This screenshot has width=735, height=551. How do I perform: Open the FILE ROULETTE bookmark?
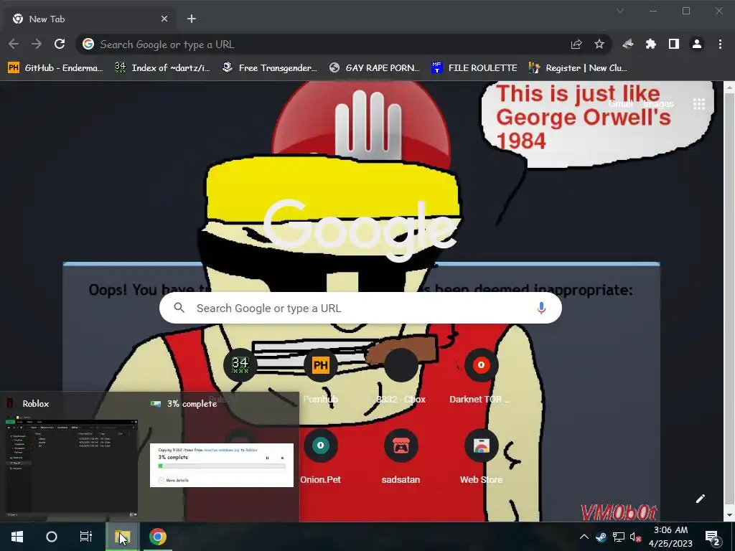click(x=474, y=68)
